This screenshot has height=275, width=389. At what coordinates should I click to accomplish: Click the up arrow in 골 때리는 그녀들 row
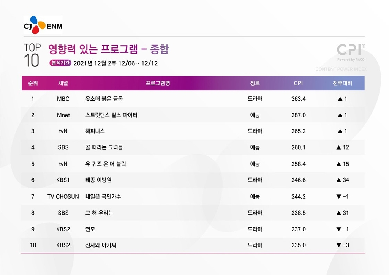338,147
